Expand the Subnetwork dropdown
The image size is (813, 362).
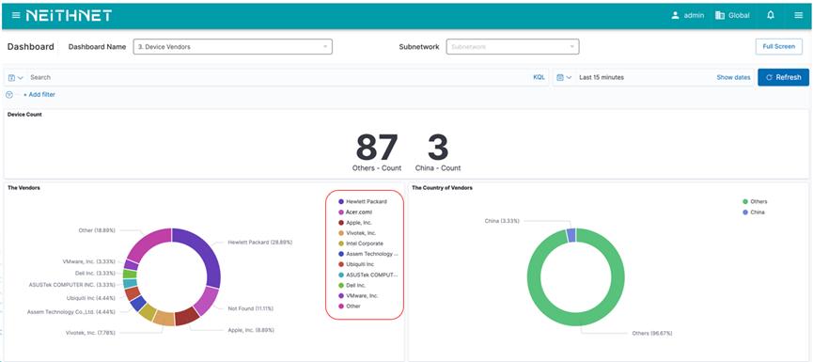point(512,47)
